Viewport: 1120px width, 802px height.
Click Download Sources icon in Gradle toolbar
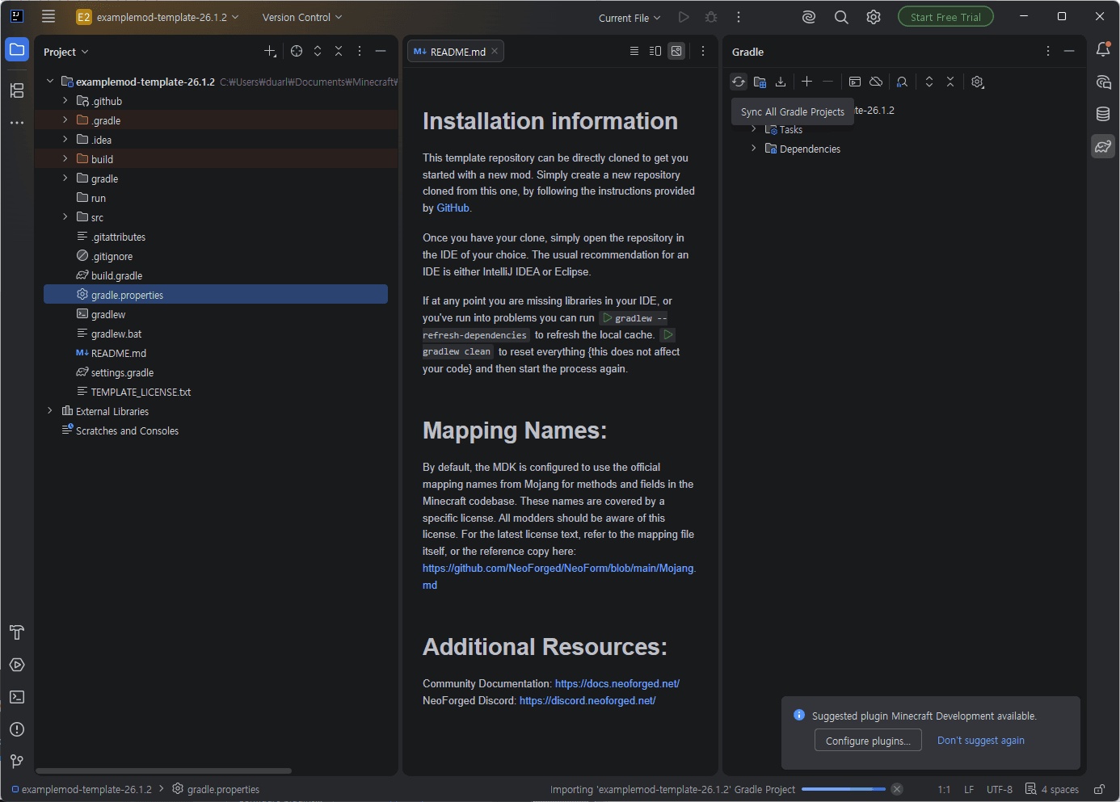click(x=781, y=82)
